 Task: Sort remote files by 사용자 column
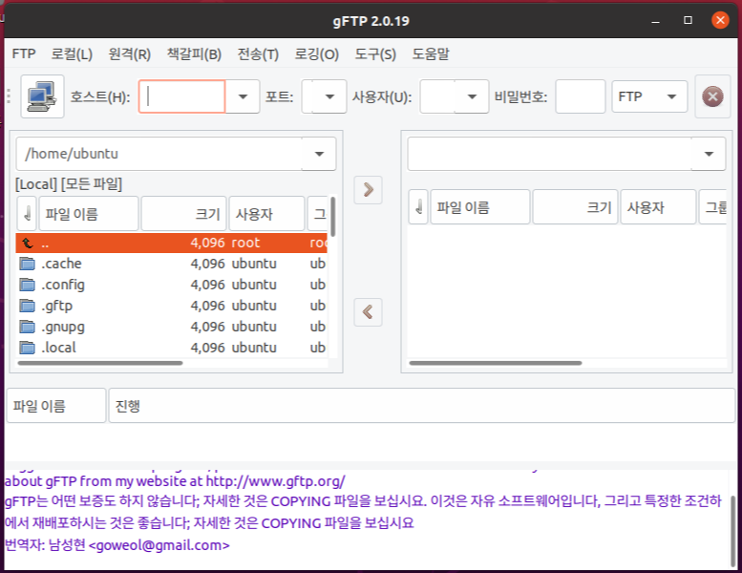(x=658, y=207)
